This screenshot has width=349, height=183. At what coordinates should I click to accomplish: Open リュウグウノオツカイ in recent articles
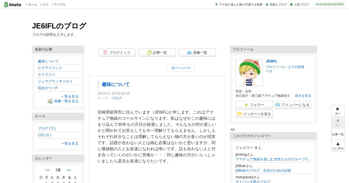pyautogui.click(x=55, y=81)
